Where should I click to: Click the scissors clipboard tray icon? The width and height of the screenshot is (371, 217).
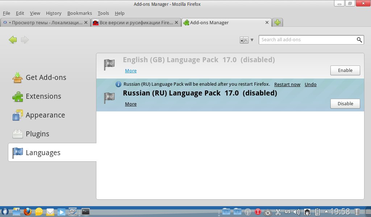pos(278,212)
